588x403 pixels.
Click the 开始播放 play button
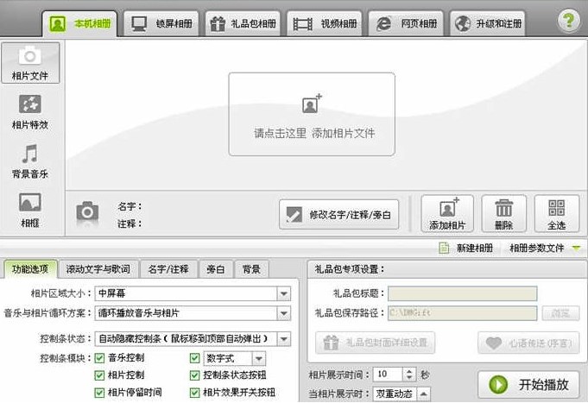[x=529, y=384]
